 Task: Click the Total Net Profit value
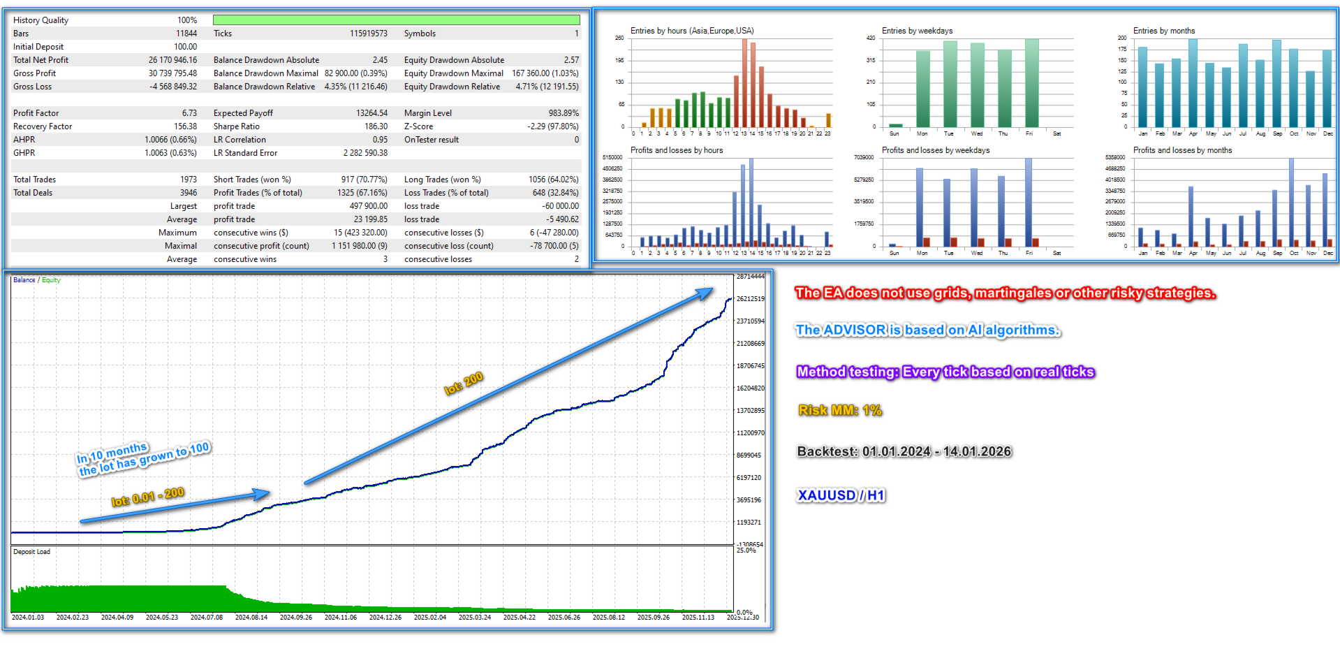[x=172, y=60]
